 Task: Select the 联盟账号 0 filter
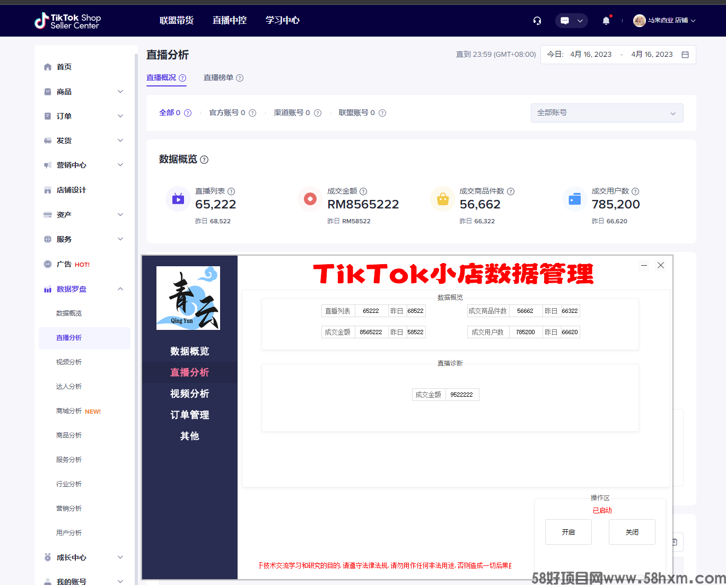coord(357,113)
